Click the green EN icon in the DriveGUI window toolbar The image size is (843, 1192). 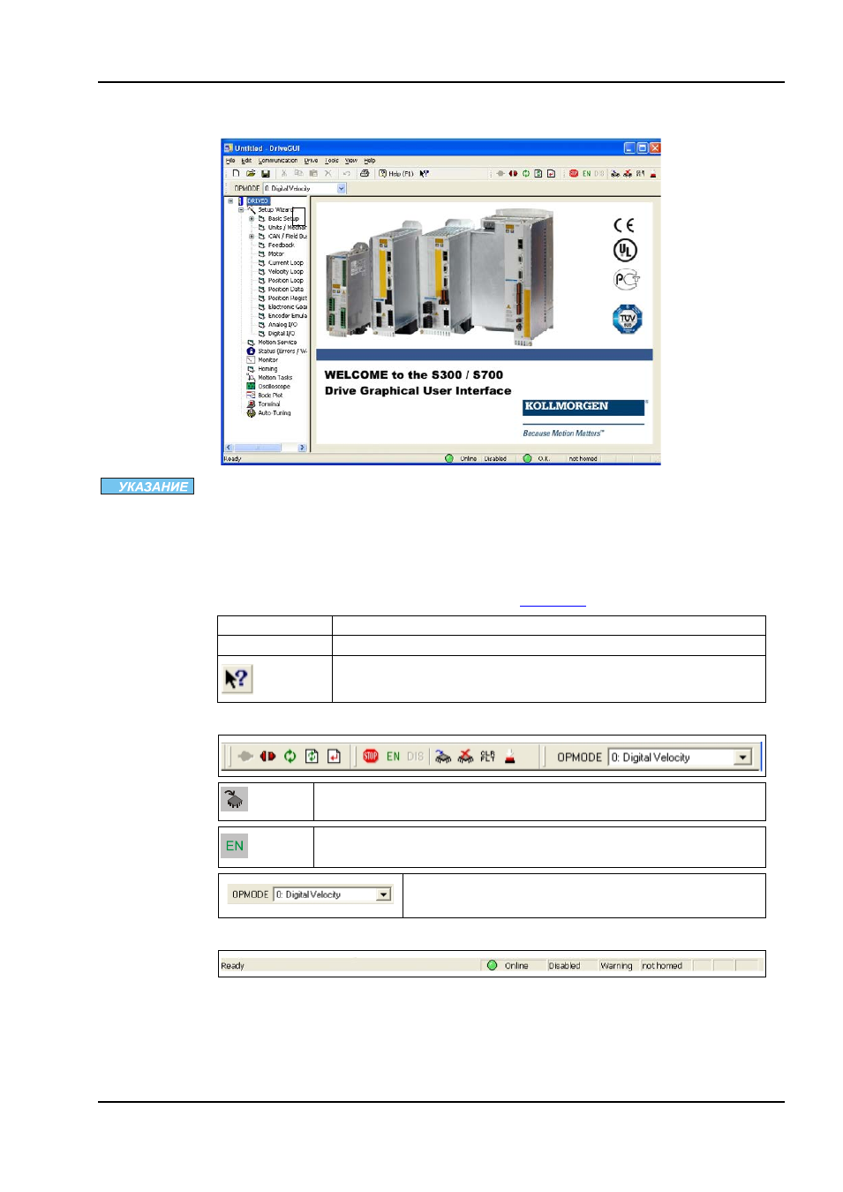[586, 174]
